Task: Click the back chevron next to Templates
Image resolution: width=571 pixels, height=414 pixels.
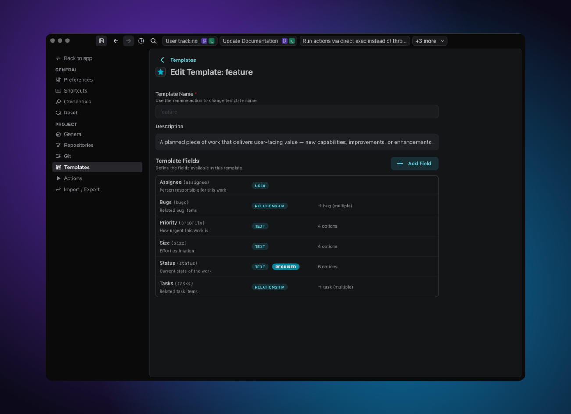Action: (x=162, y=60)
